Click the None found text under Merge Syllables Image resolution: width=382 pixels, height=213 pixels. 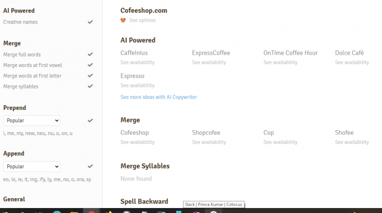tap(136, 179)
